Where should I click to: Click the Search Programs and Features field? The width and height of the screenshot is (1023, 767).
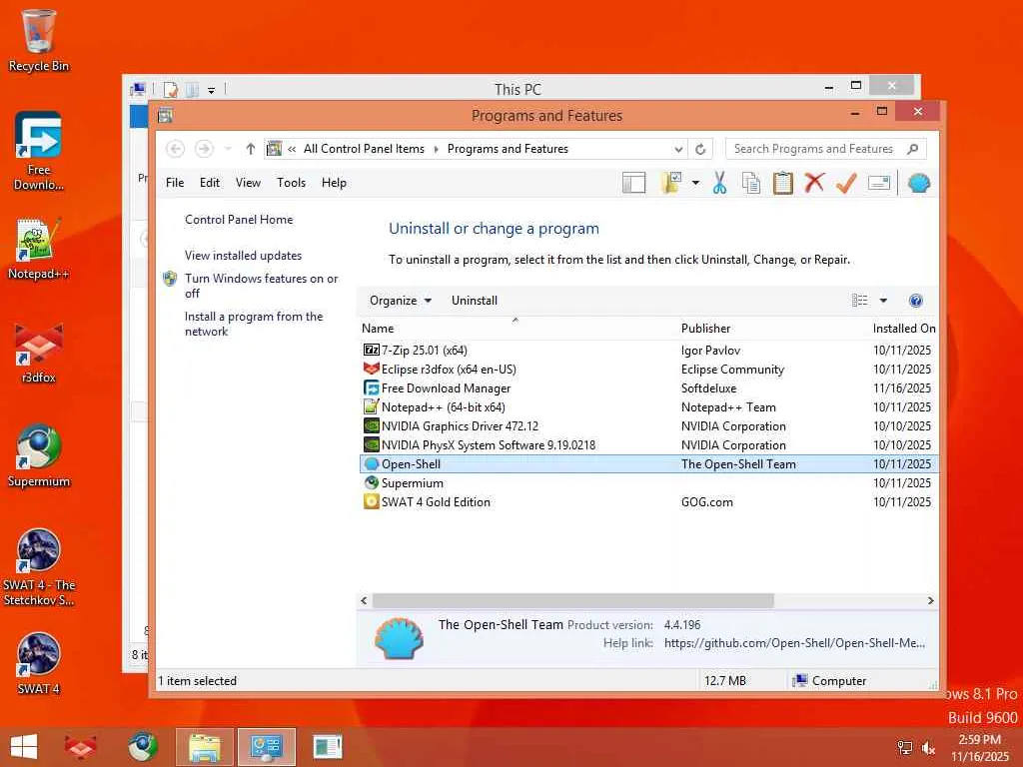coord(814,150)
